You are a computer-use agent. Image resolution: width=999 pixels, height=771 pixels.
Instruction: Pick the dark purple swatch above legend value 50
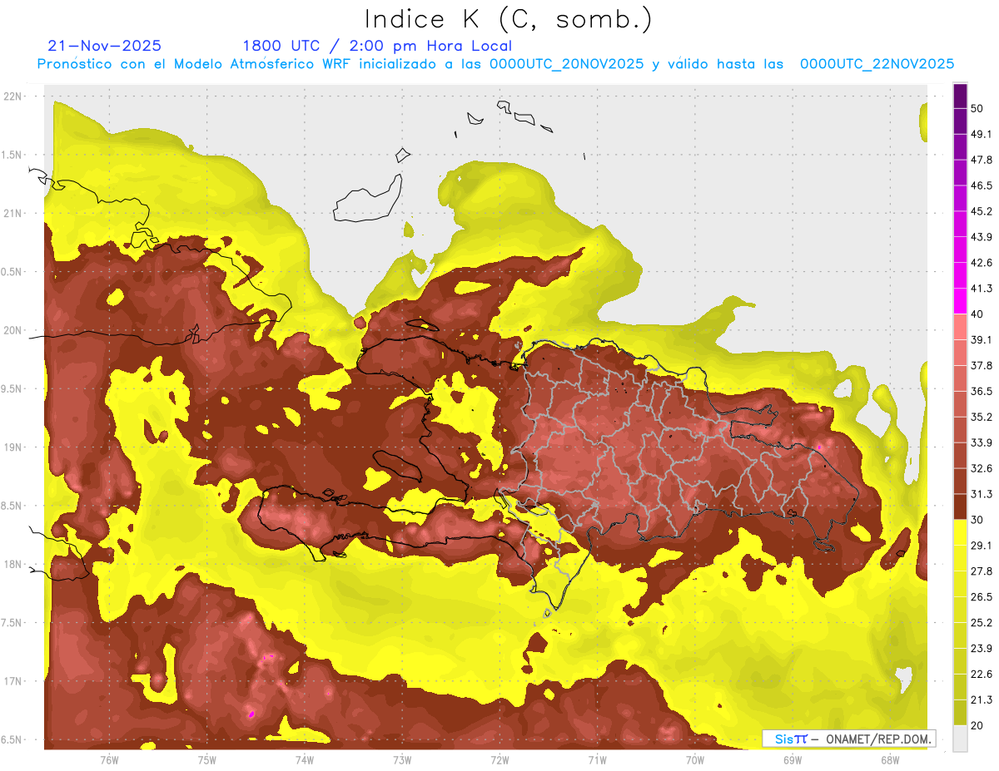[x=961, y=96]
